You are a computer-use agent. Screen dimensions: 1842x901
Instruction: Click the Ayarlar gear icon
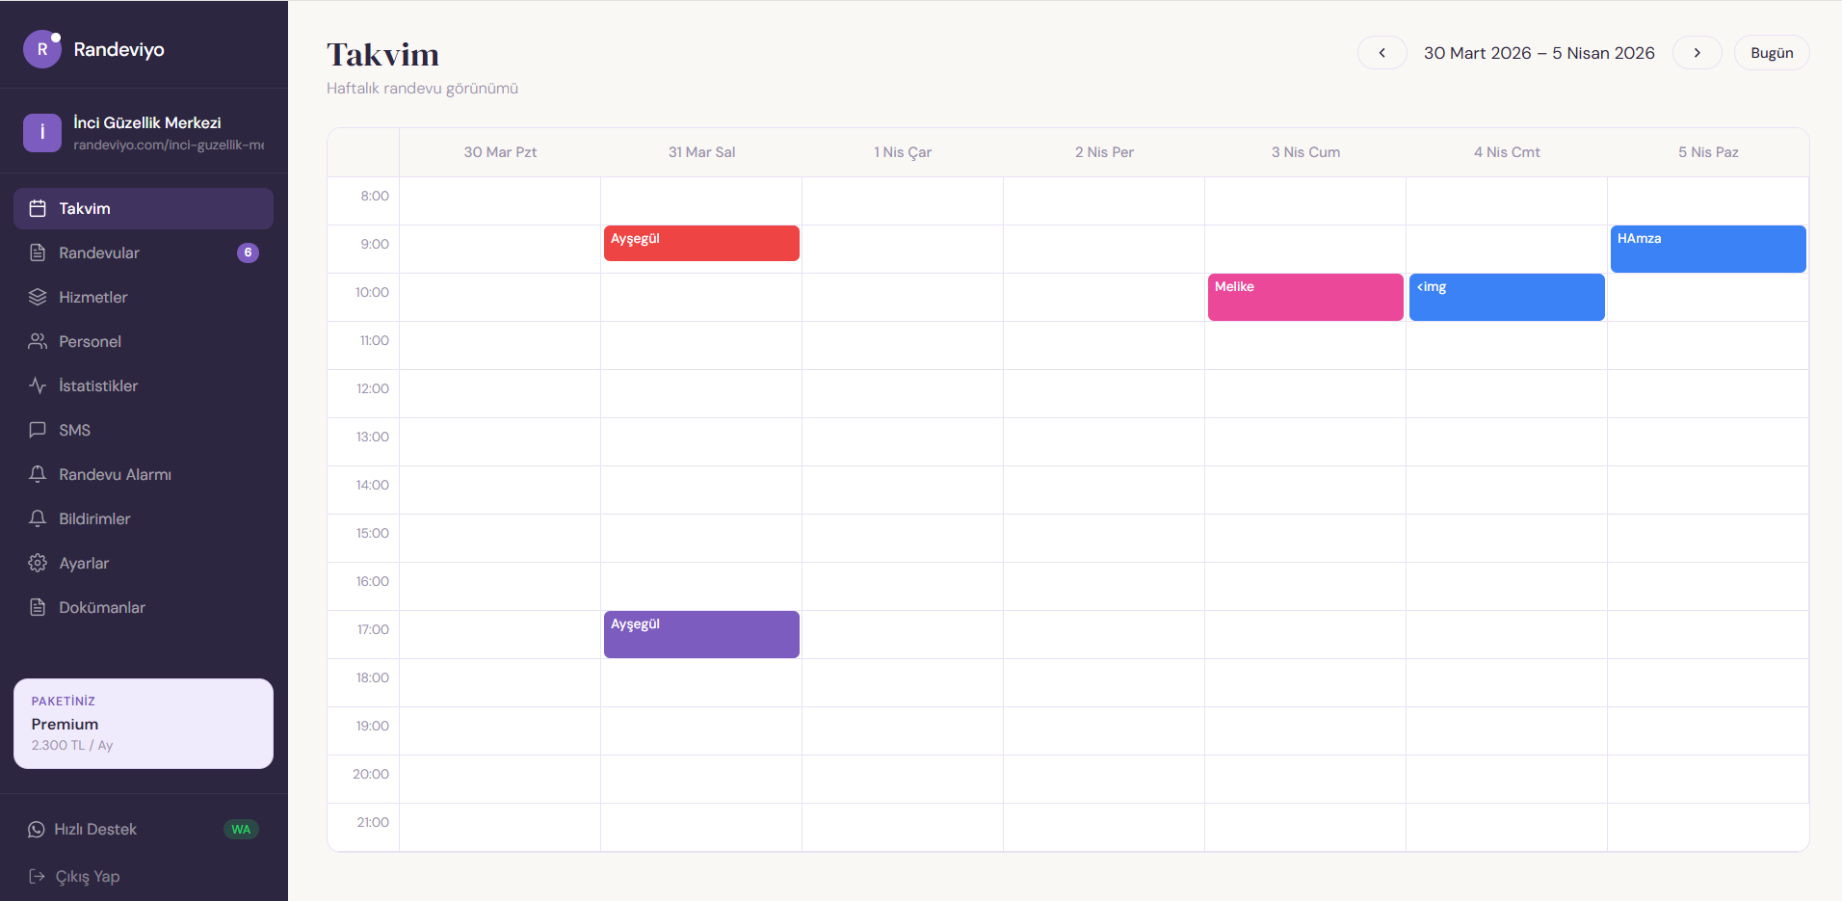point(38,563)
